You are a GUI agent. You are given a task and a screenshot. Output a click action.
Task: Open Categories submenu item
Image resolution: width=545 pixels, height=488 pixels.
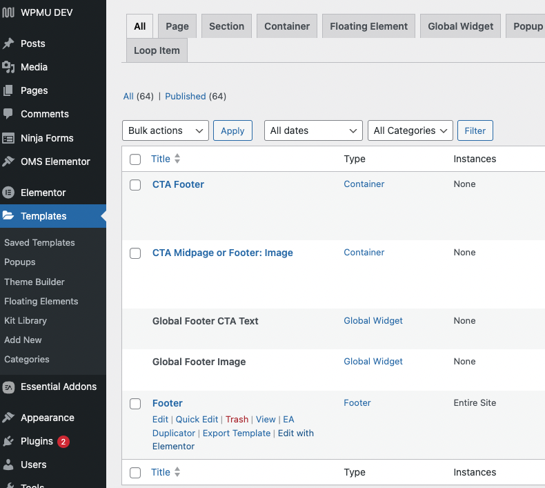point(27,360)
